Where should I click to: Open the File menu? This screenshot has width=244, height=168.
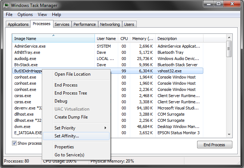[9, 15]
